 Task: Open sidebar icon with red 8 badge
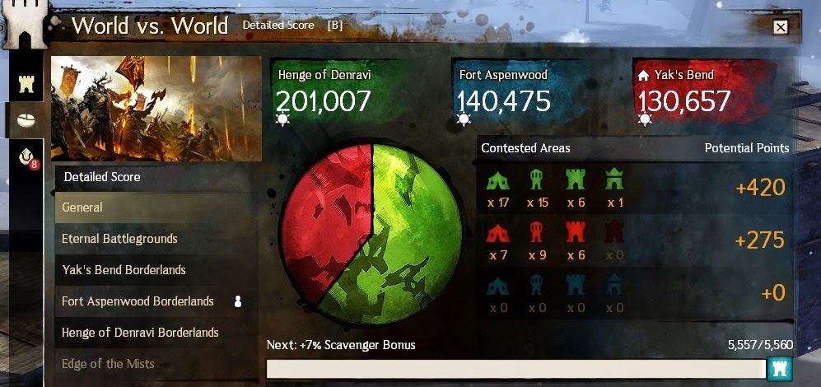(x=26, y=157)
